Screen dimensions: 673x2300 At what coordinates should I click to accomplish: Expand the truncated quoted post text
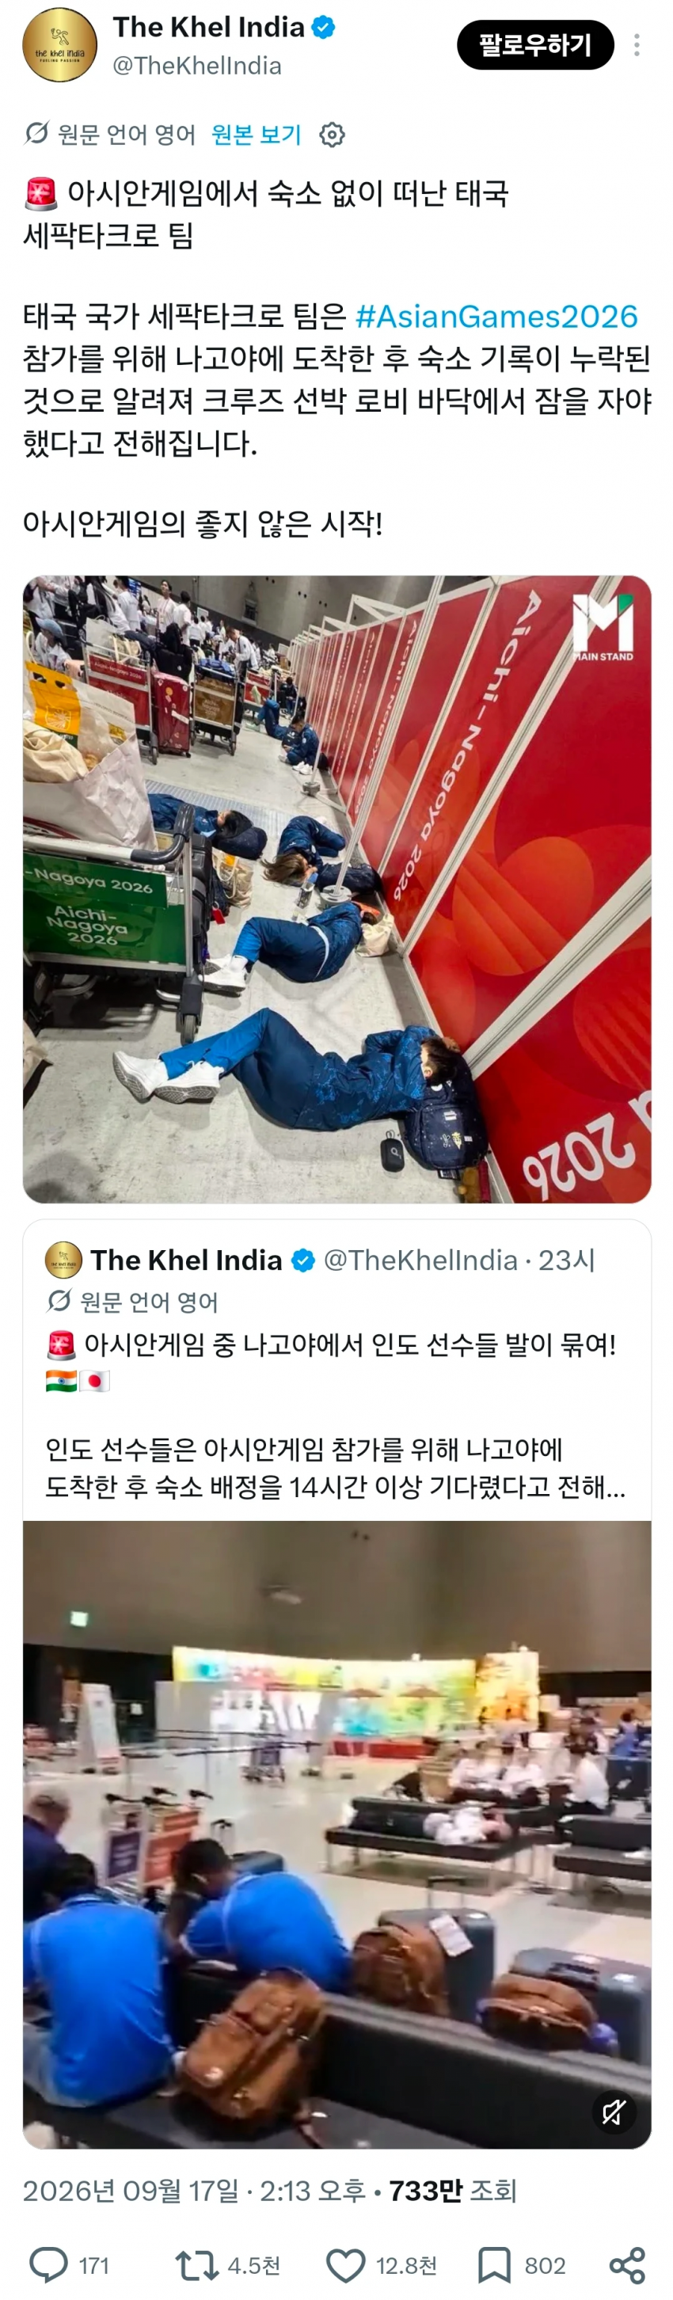point(336,1468)
